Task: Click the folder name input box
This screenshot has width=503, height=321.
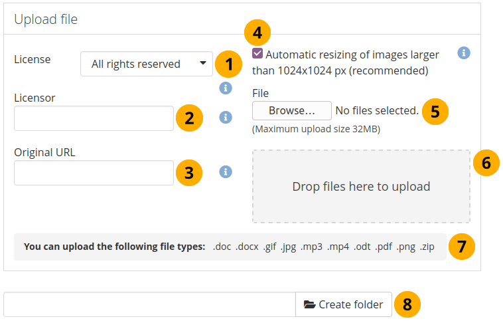Action: 149,304
